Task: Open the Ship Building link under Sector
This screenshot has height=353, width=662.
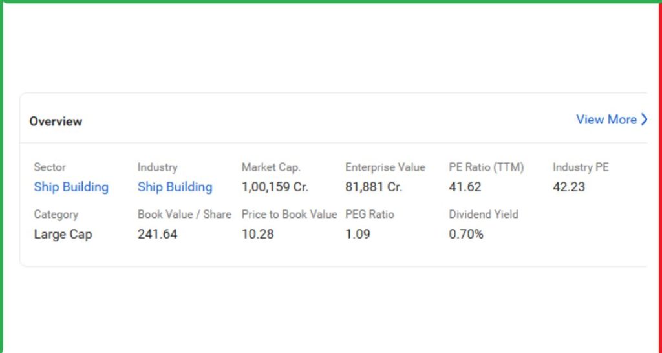Action: coord(71,187)
